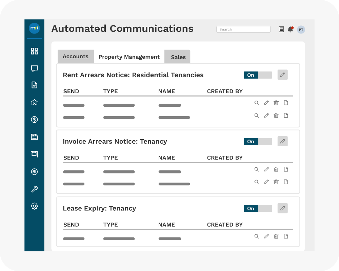Switch to the Accounts tab
The image size is (339, 271).
click(75, 57)
